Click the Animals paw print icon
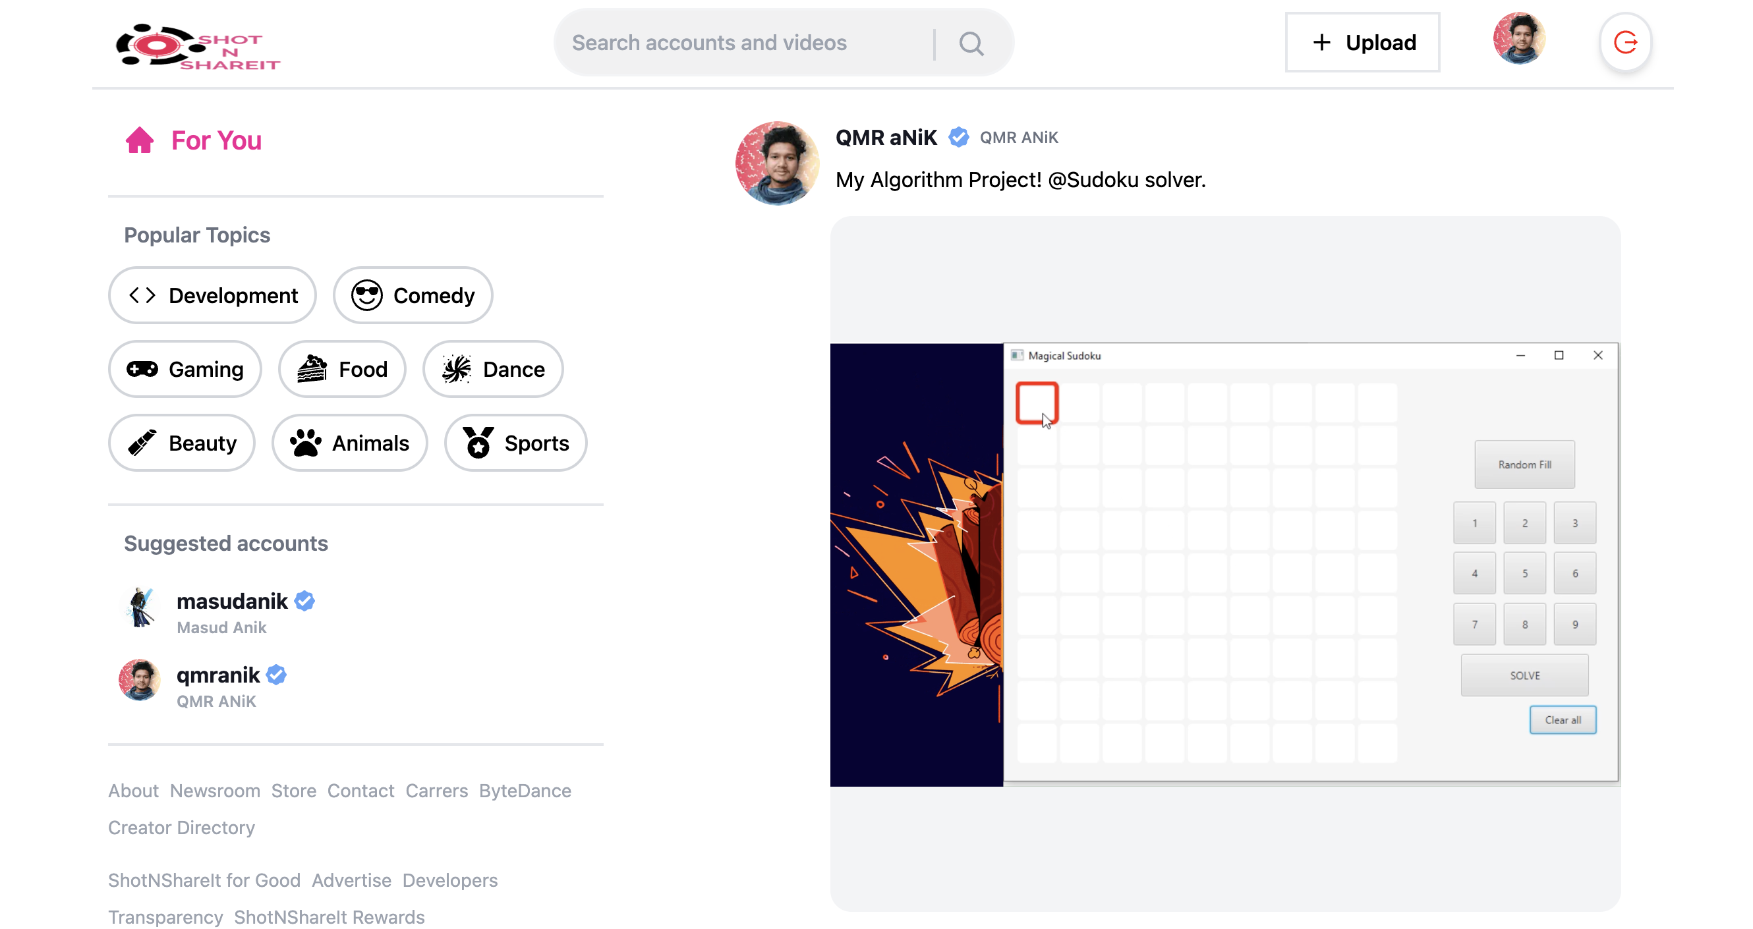 click(x=307, y=442)
